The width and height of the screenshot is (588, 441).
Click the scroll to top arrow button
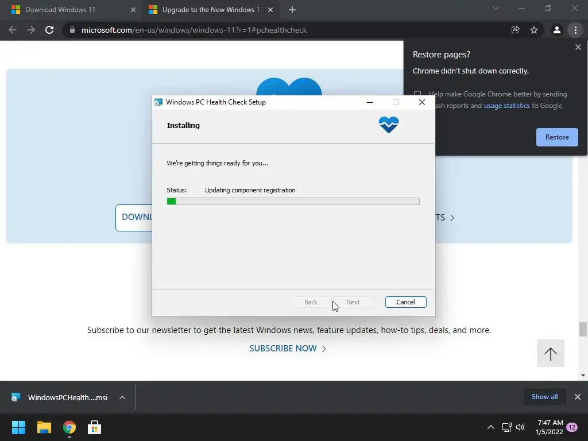(551, 353)
